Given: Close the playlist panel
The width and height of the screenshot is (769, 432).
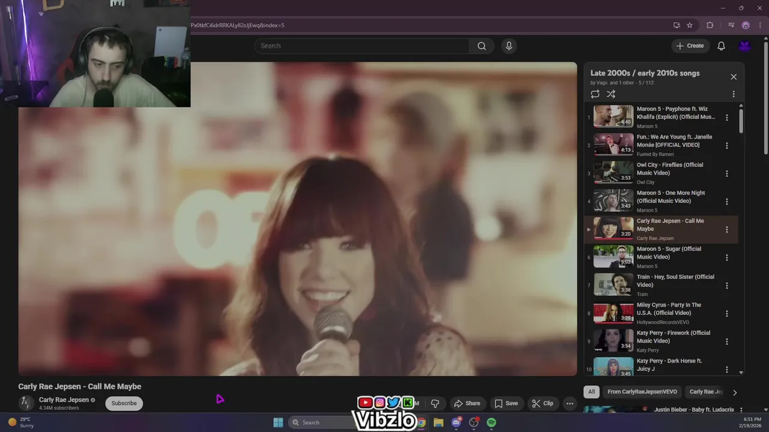Looking at the screenshot, I should pos(734,77).
